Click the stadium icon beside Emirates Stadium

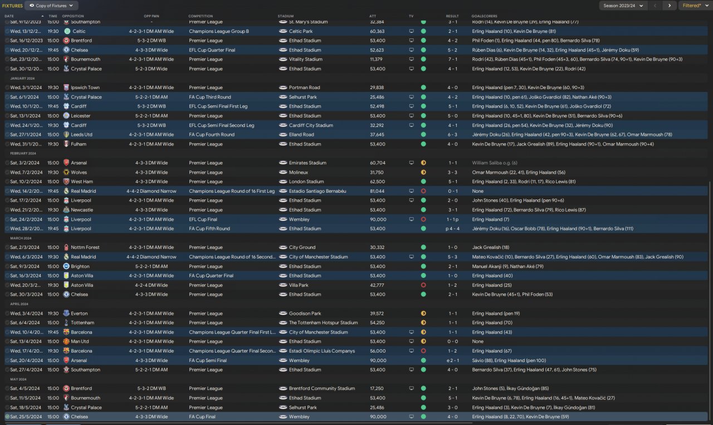(282, 163)
